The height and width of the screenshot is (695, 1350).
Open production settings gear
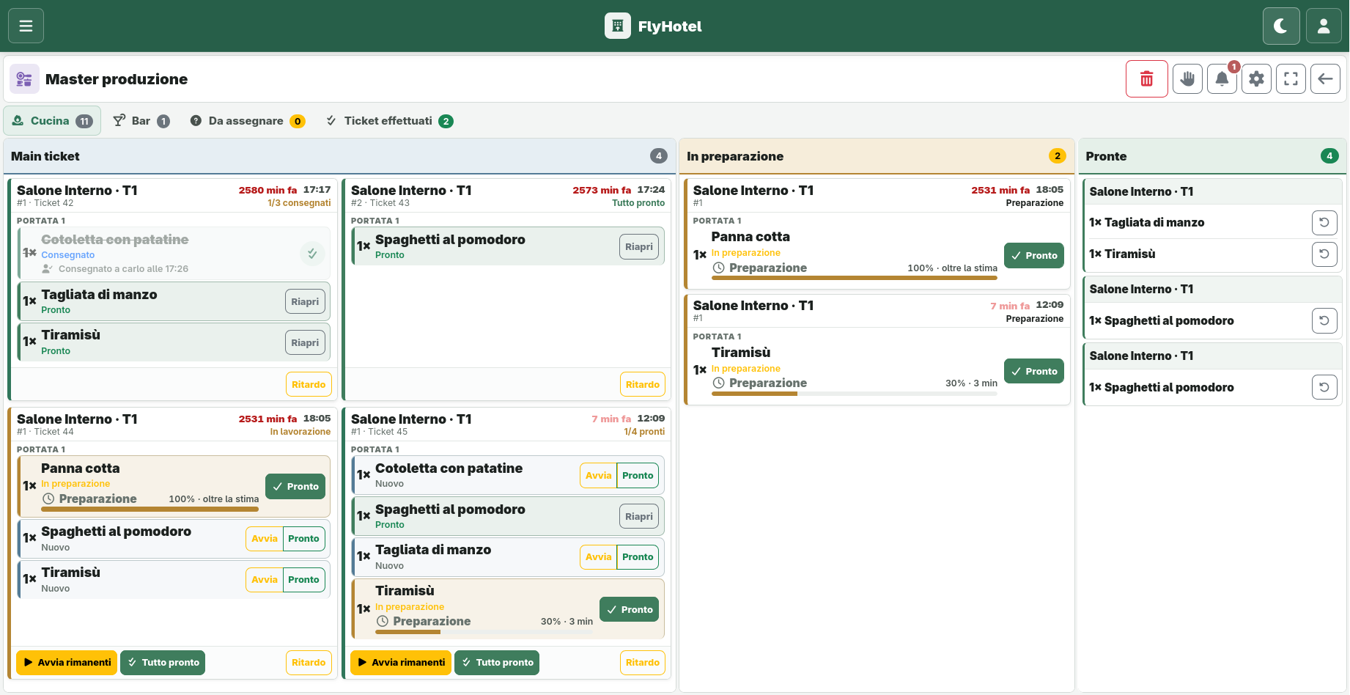click(1256, 78)
